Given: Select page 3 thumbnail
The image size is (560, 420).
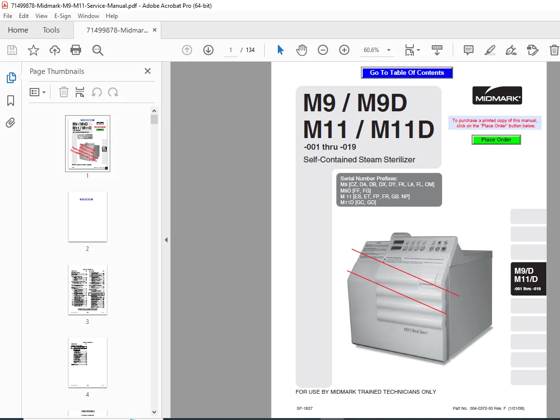Looking at the screenshot, I should click(x=87, y=290).
